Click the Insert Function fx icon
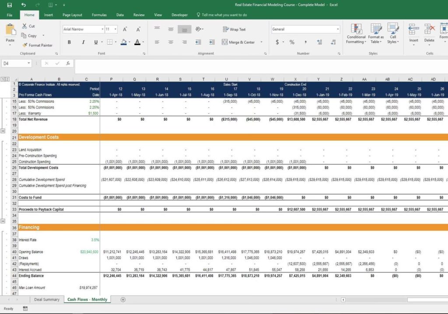 [x=68, y=63]
